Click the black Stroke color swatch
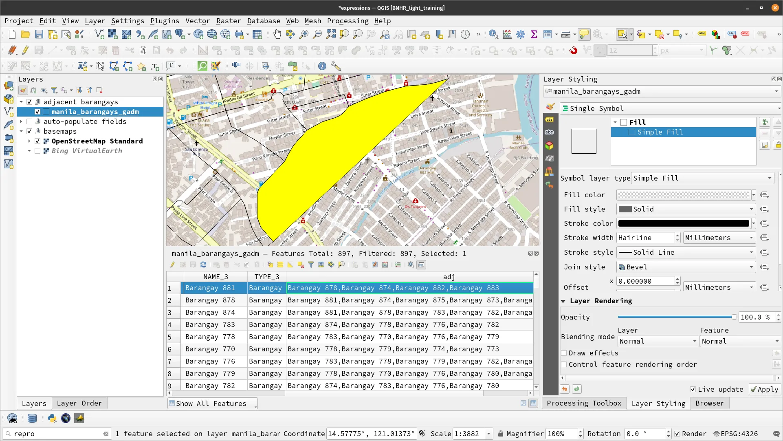 [x=683, y=223]
